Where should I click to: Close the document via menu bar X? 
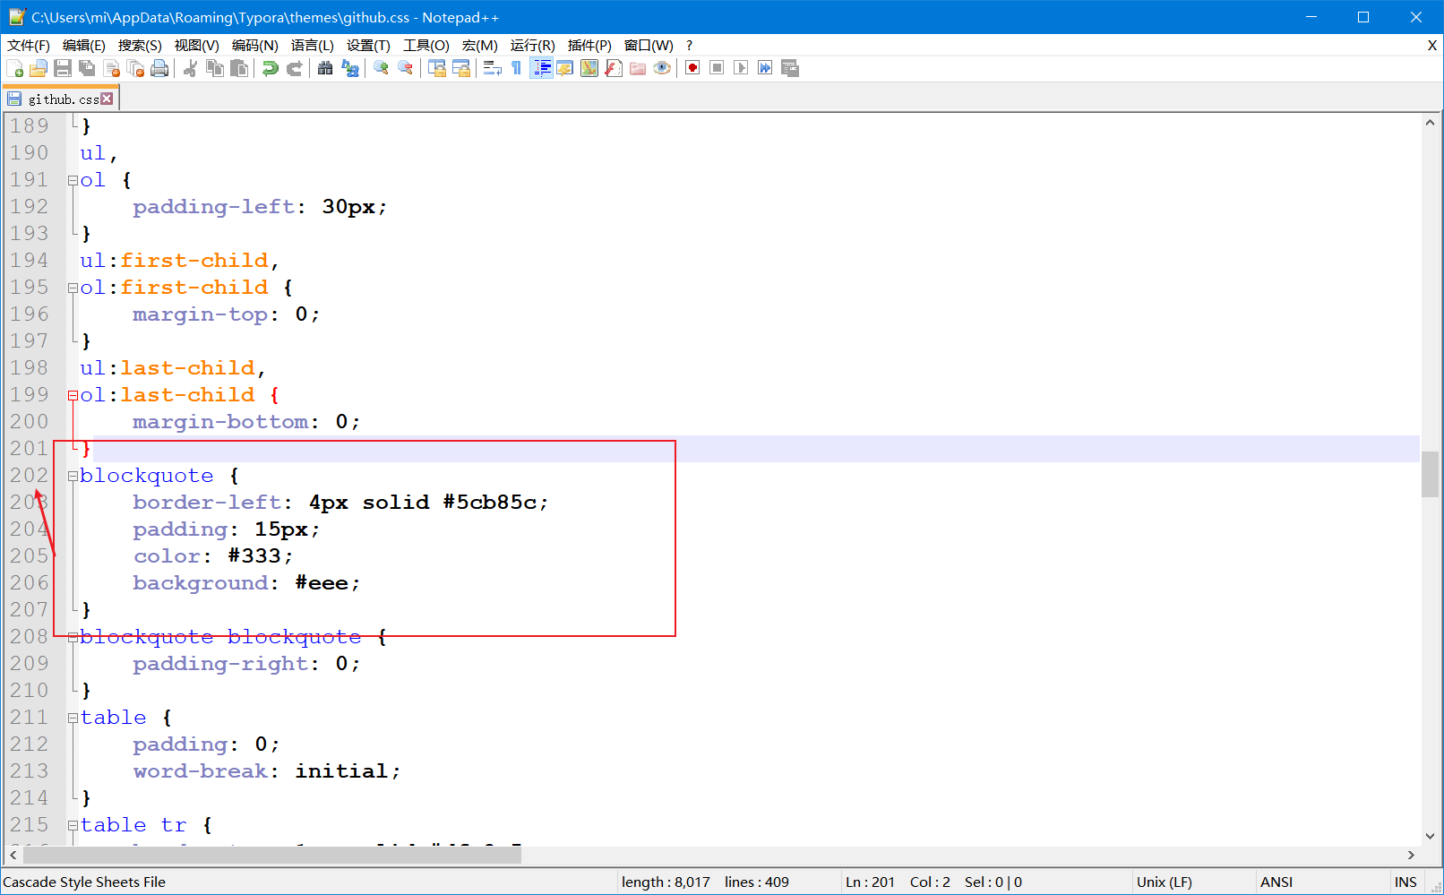1431,45
